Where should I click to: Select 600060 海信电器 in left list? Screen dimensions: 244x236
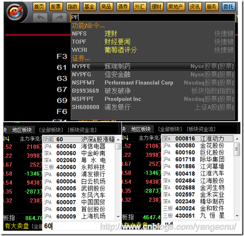click(79, 146)
